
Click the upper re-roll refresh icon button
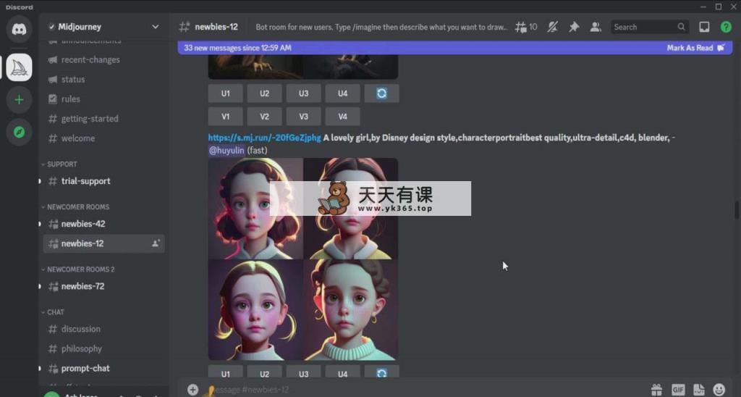[381, 93]
